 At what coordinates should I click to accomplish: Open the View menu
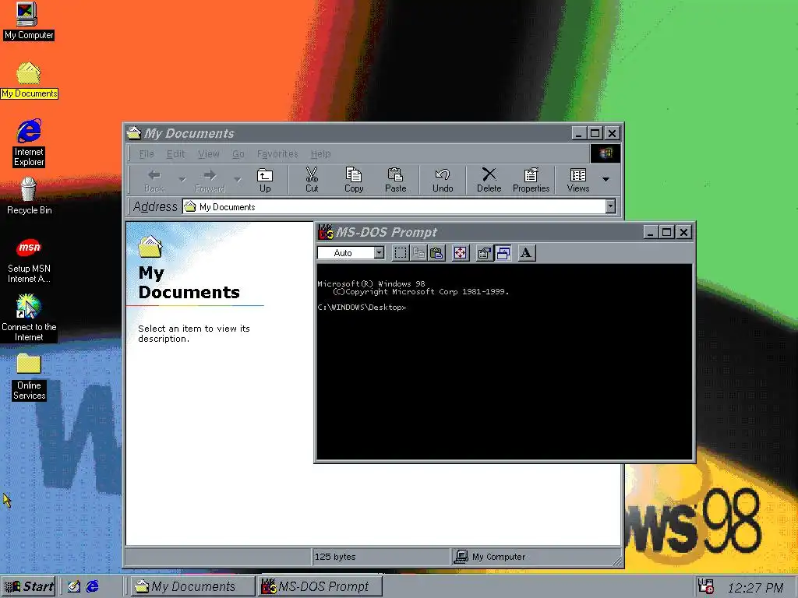coord(208,153)
